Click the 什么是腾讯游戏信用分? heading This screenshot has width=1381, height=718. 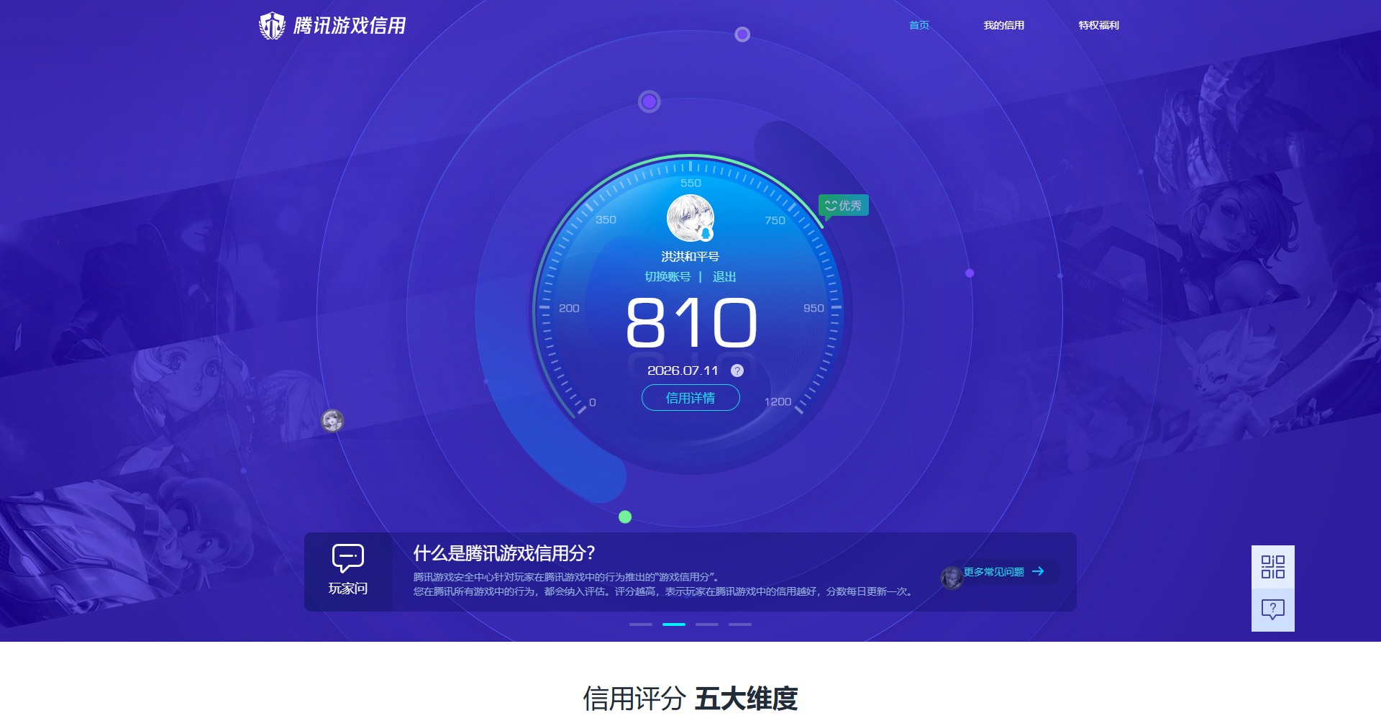(x=504, y=553)
